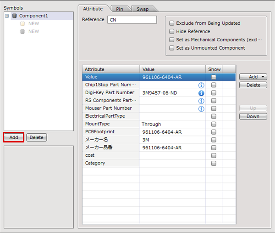
Task: Move attribute down with Down button
Action: point(253,116)
